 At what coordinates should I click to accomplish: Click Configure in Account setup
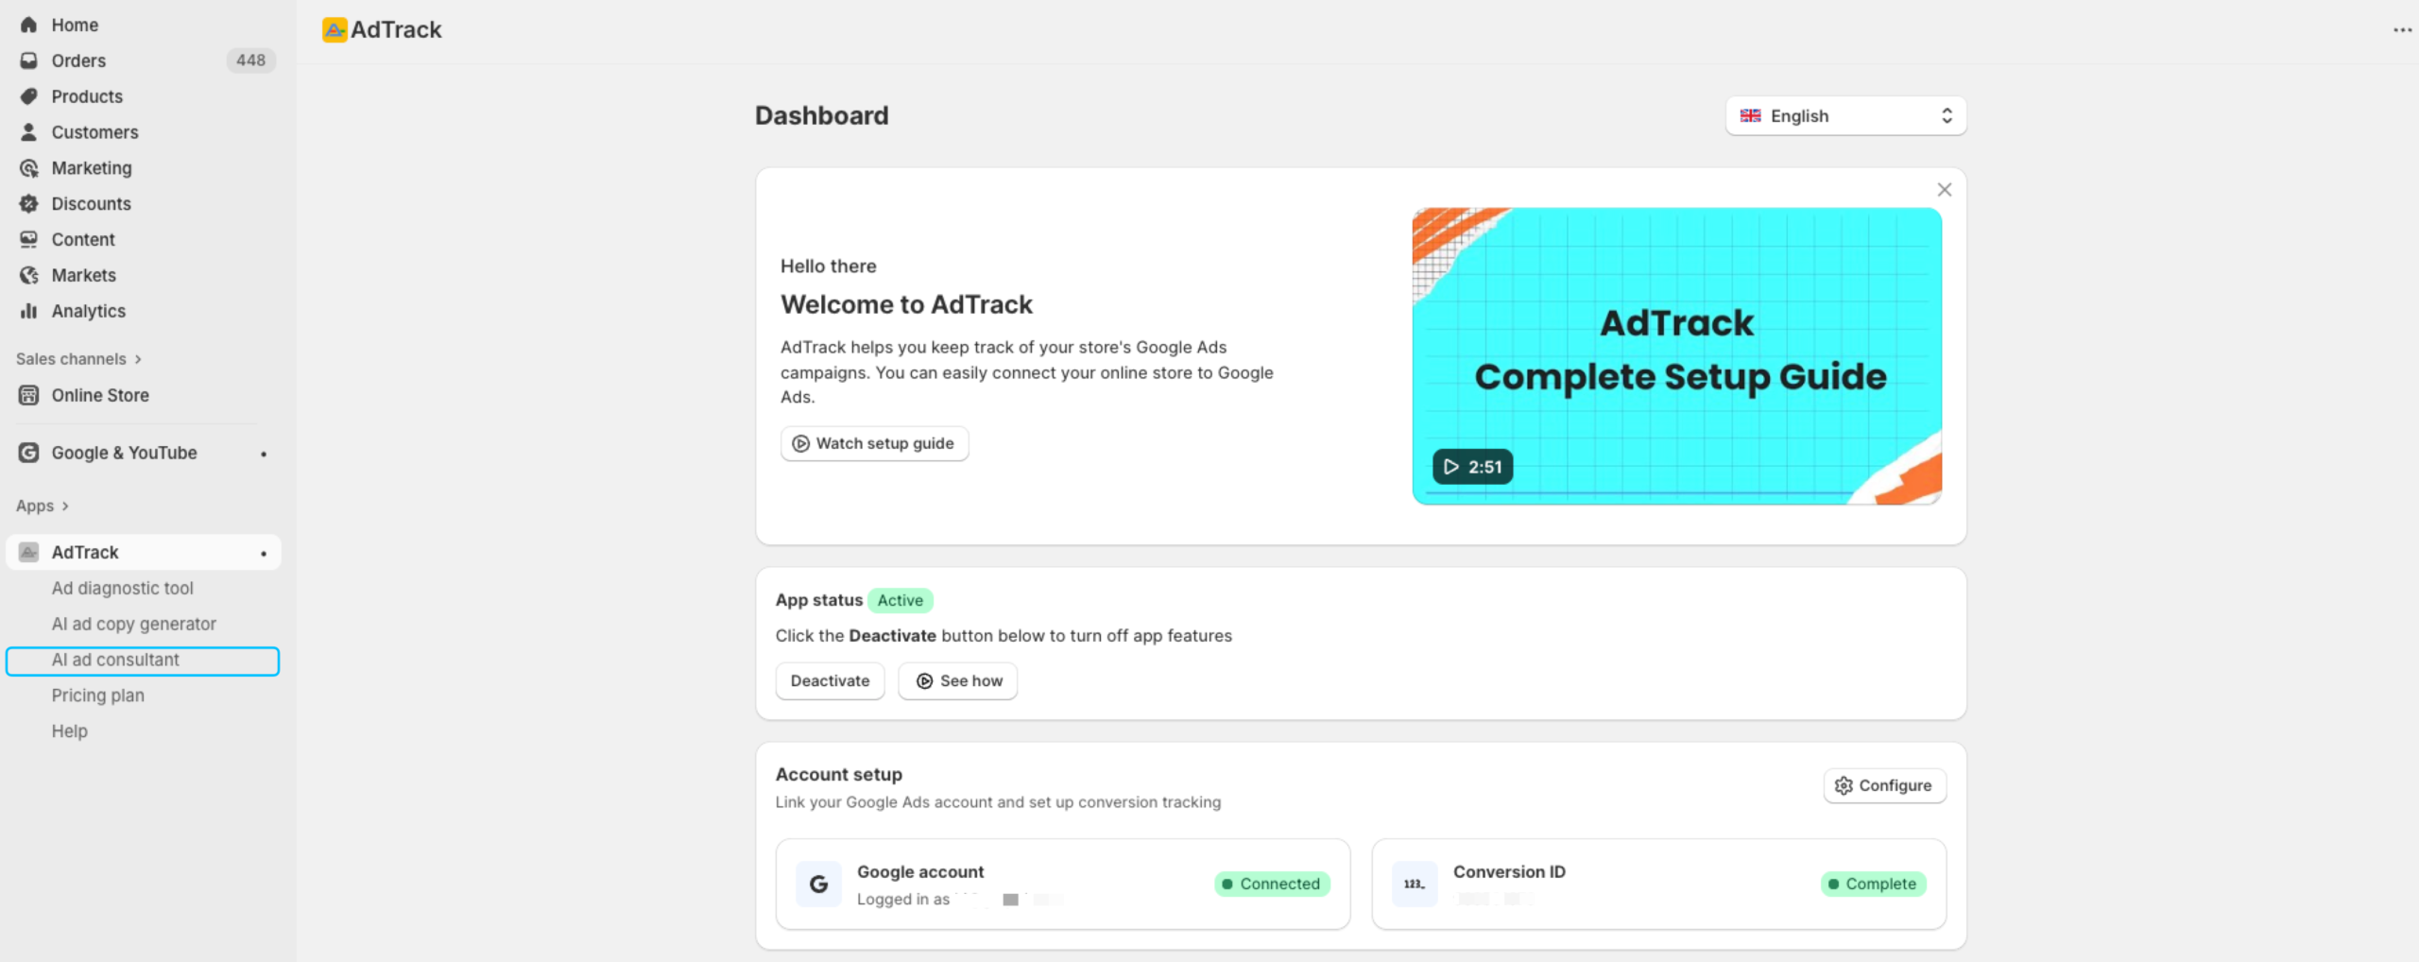click(x=1884, y=785)
